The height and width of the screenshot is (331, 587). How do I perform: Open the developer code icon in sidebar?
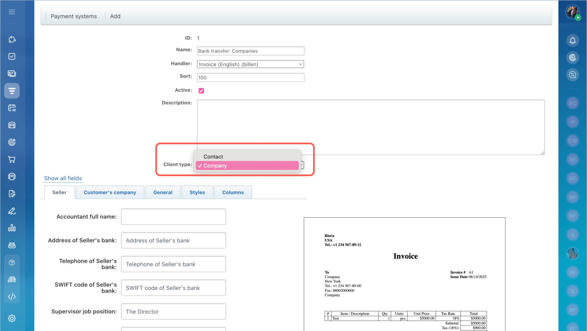[x=12, y=297]
